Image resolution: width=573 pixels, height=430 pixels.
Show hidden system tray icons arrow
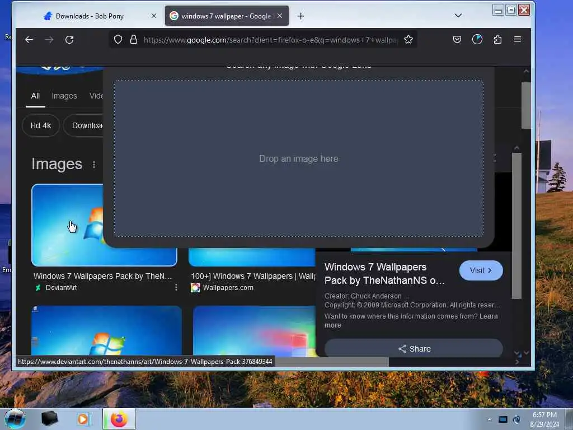489,420
